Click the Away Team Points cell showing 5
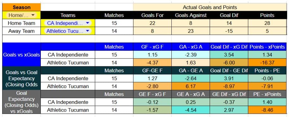290x117 pixels. click(267, 31)
